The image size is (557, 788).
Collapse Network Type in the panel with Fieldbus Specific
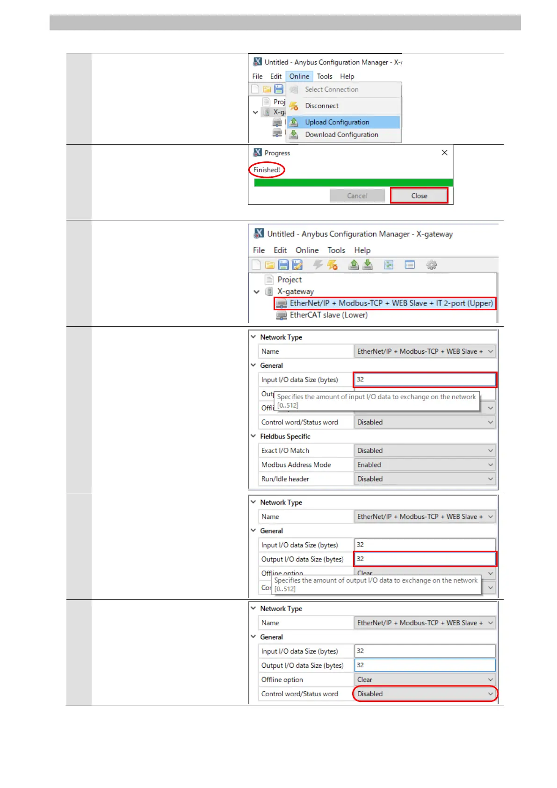tap(253, 337)
